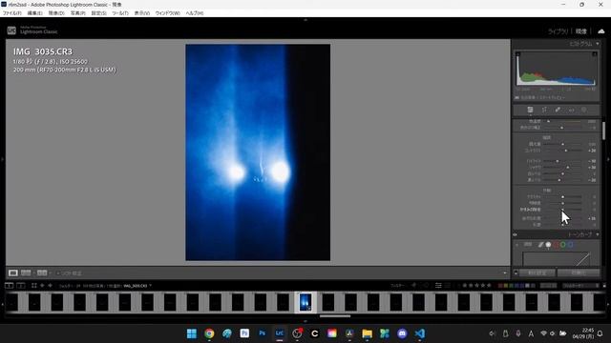Collapse the top module picker panel arrow
Image resolution: width=611 pixels, height=343 pixels.
tap(305, 20)
